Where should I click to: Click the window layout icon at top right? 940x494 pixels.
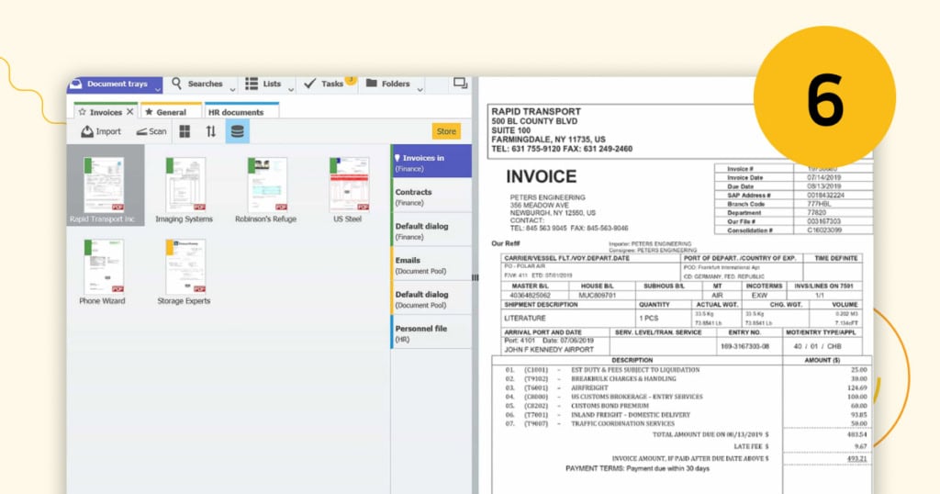pos(460,84)
